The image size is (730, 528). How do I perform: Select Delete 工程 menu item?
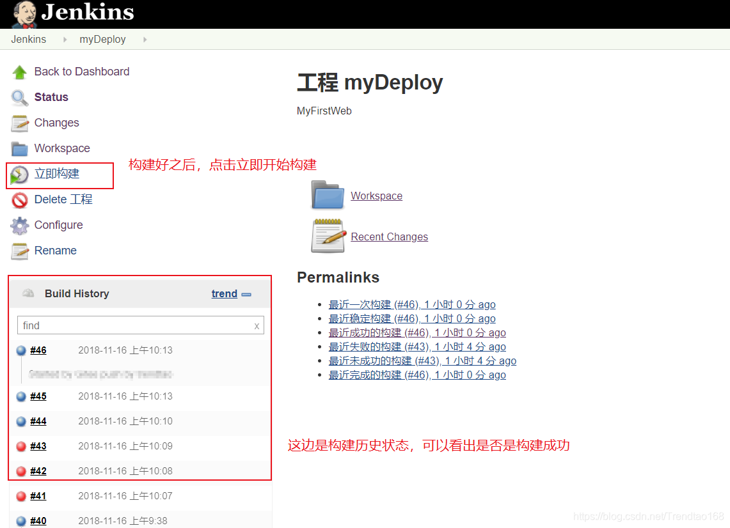click(63, 199)
